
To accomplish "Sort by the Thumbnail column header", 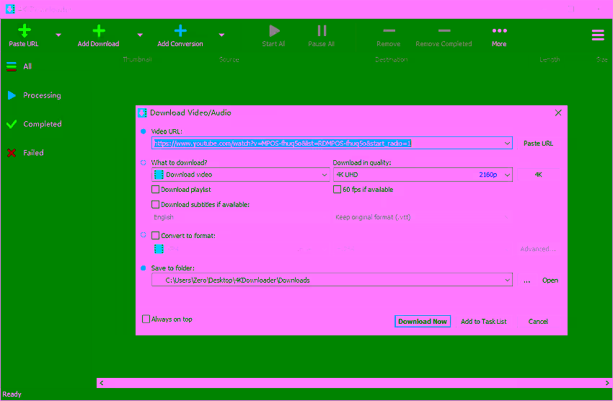I will pyautogui.click(x=137, y=59).
